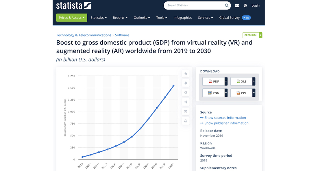Click the bell notification icon beside chart
The image size is (318, 171).
tap(186, 83)
